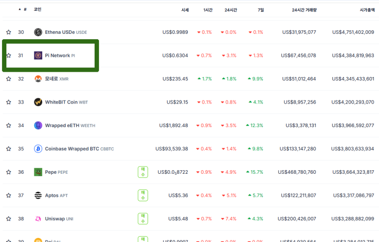This screenshot has height=242, width=379.
Task: Click Monero 7-day change 9.9%
Action: pos(255,79)
